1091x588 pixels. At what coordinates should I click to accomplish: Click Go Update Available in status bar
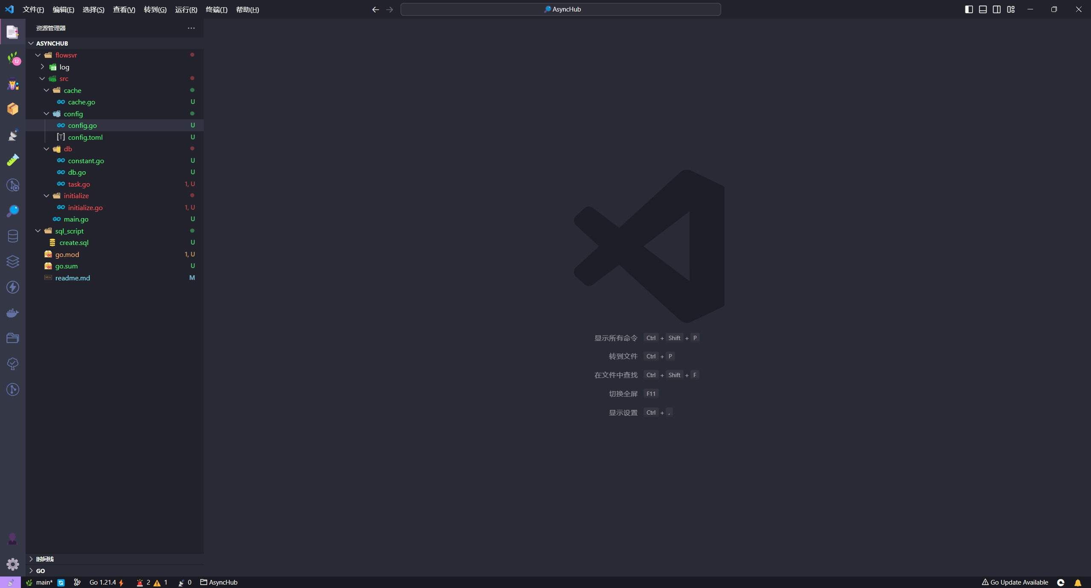click(x=1015, y=582)
